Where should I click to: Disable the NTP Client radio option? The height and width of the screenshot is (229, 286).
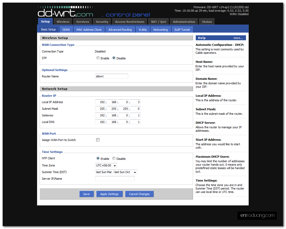tap(114, 158)
